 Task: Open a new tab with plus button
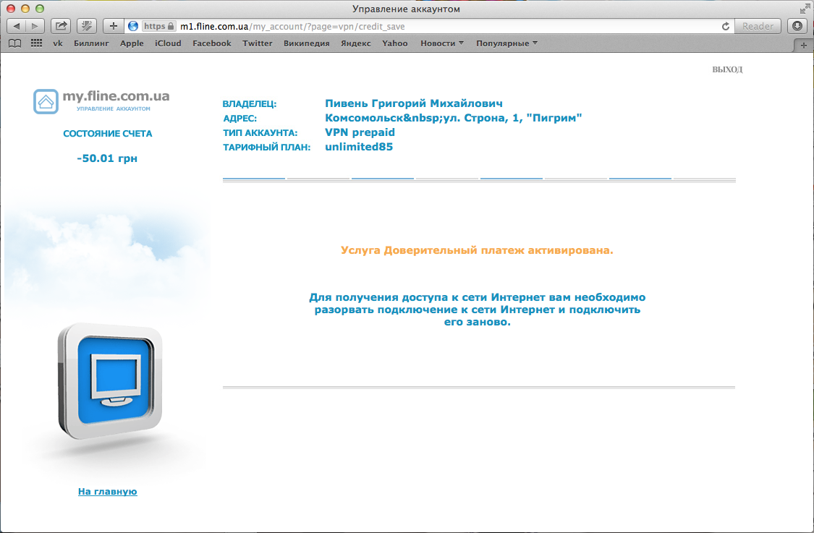click(x=803, y=45)
